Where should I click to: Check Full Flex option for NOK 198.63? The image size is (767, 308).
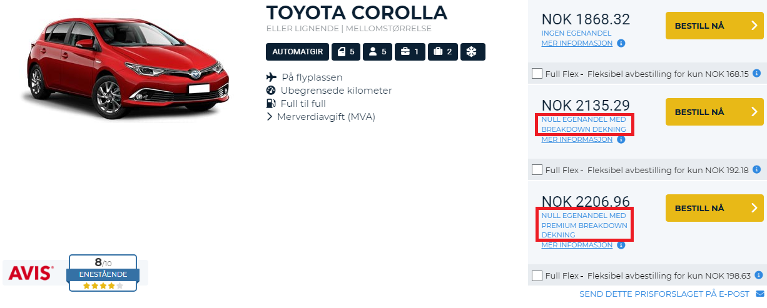click(537, 276)
